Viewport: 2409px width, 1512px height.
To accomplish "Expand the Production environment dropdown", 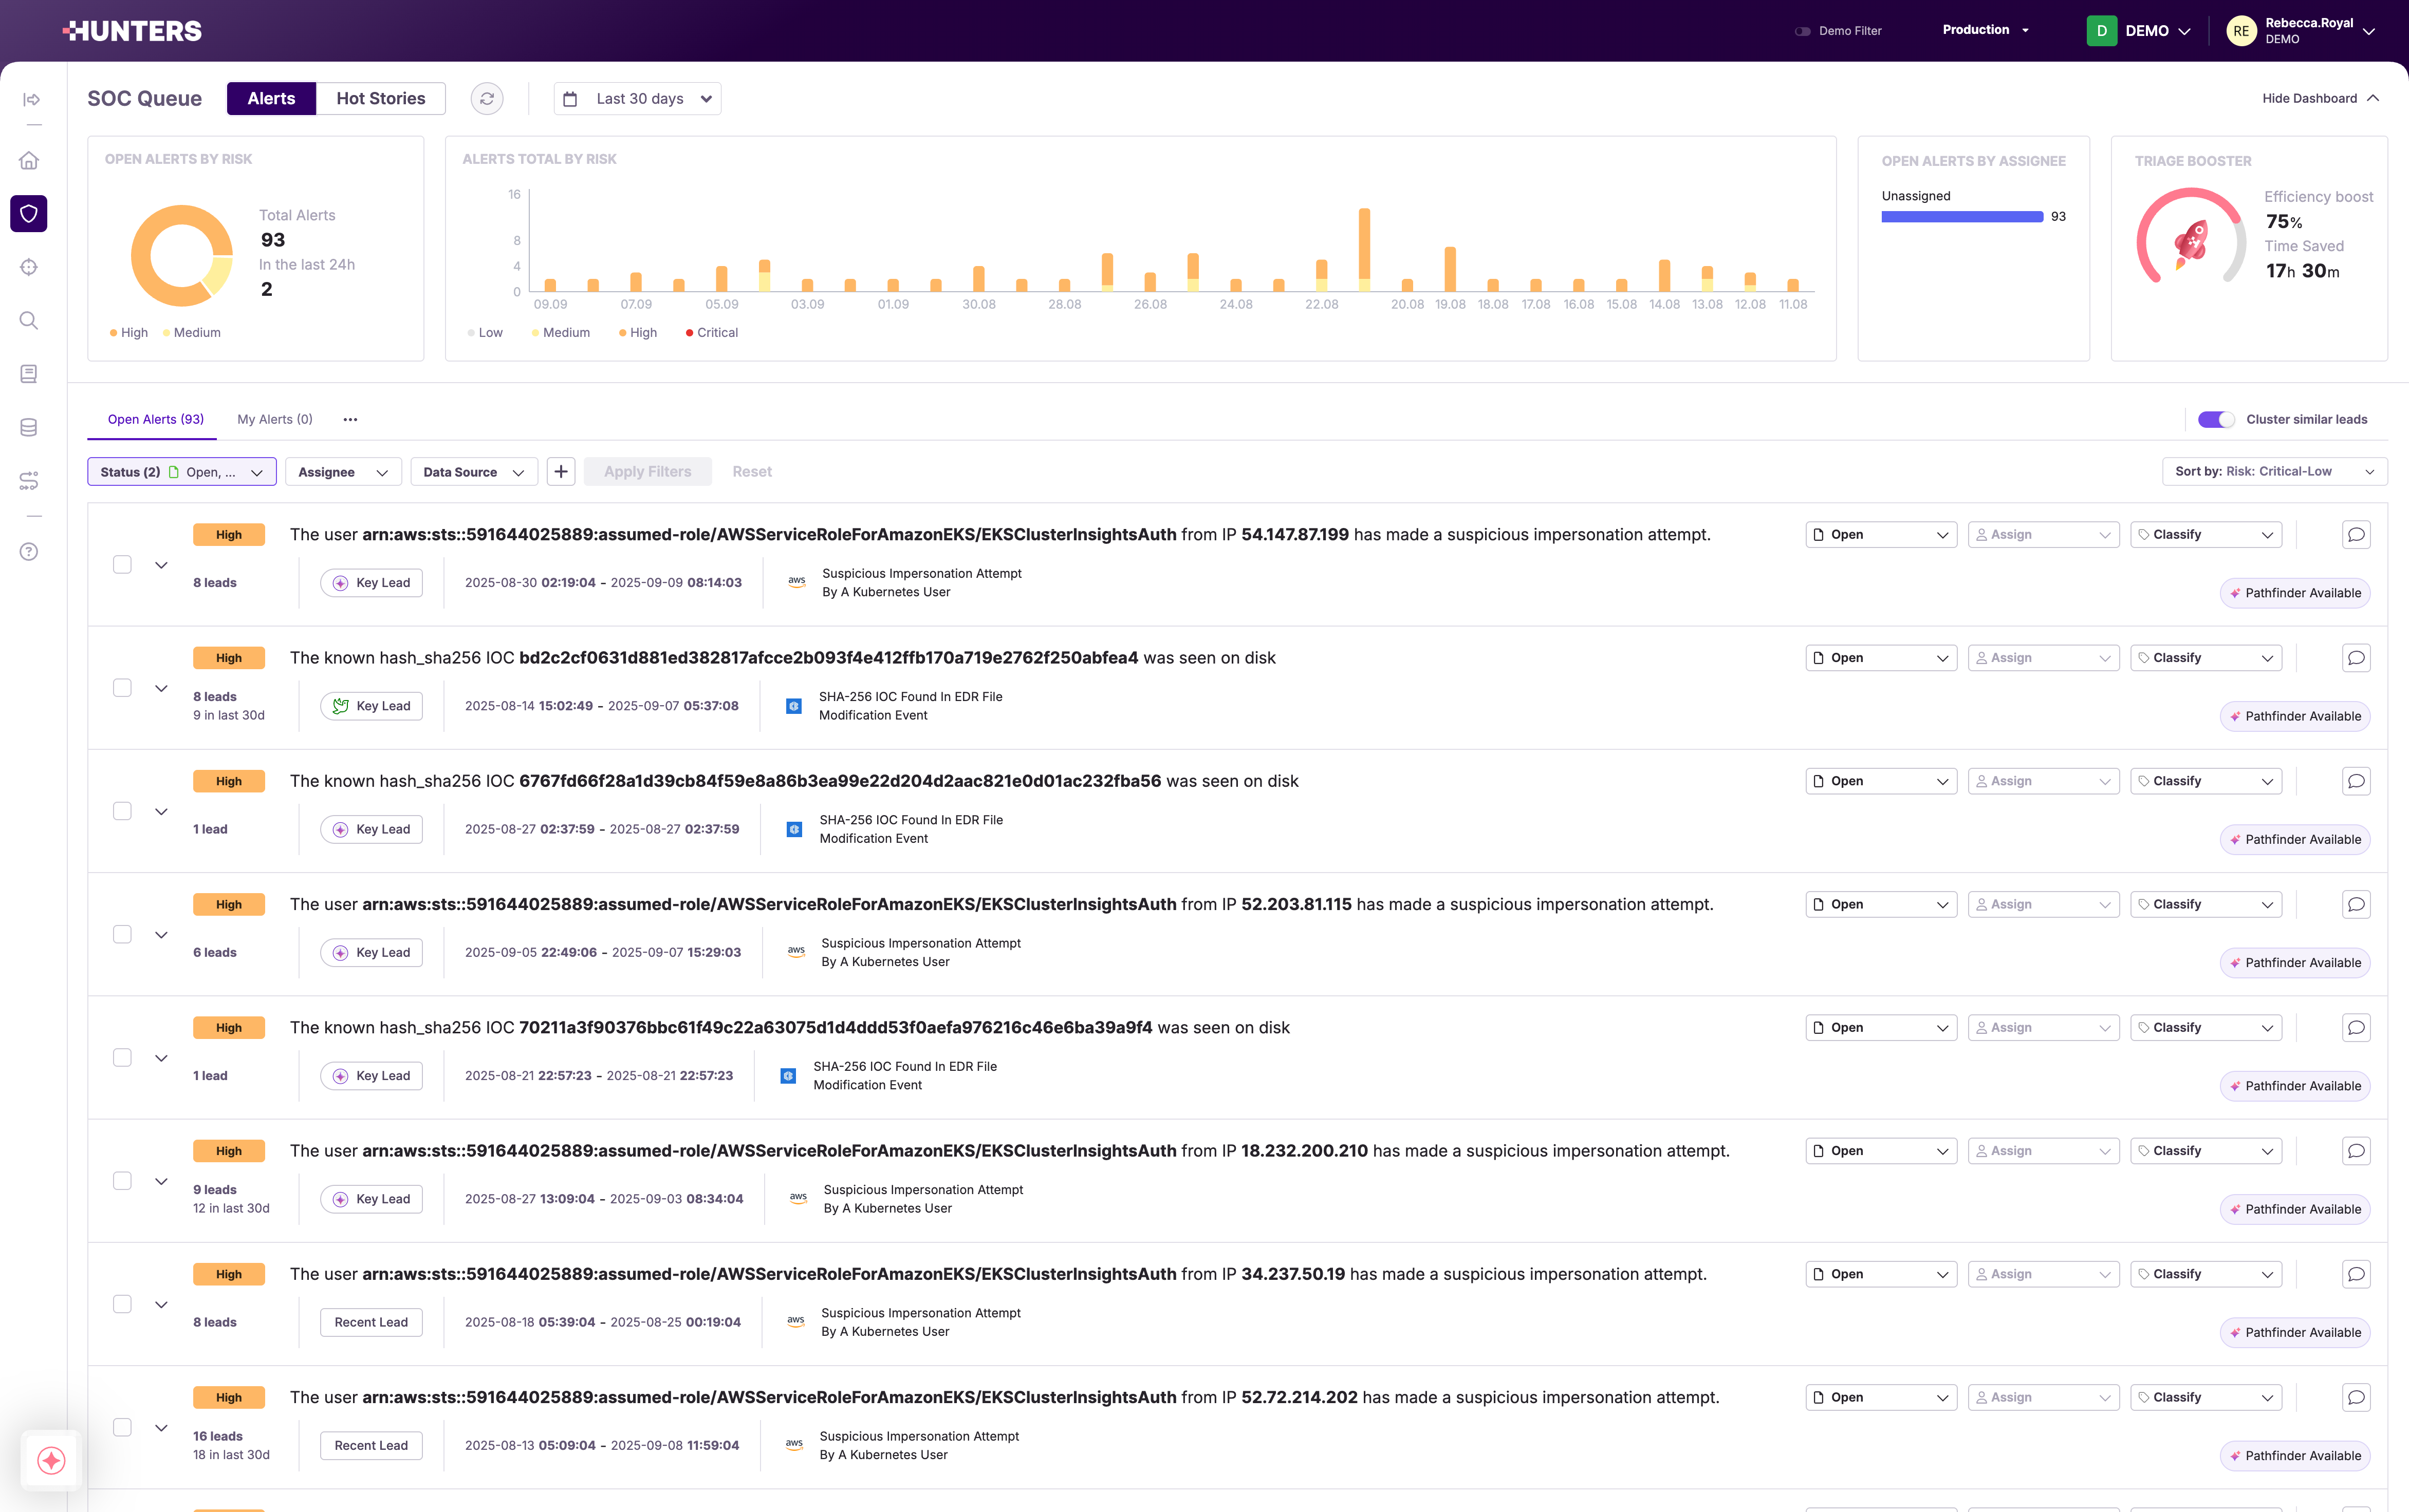I will (x=1985, y=30).
